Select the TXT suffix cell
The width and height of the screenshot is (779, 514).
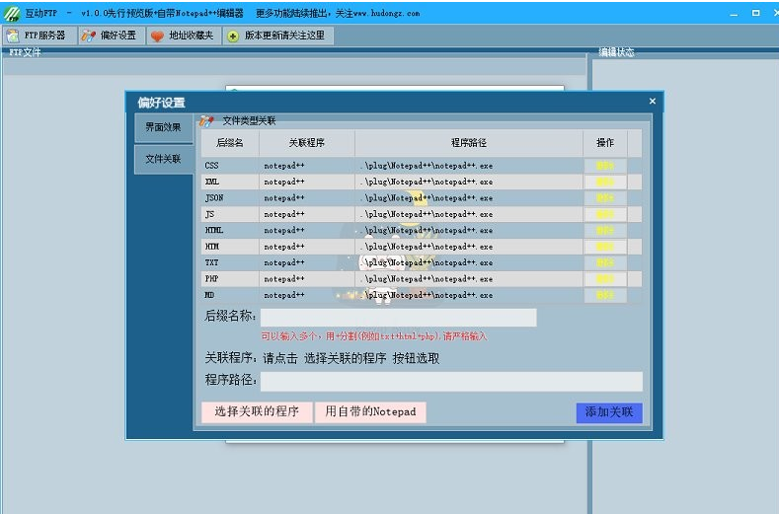[x=230, y=262]
